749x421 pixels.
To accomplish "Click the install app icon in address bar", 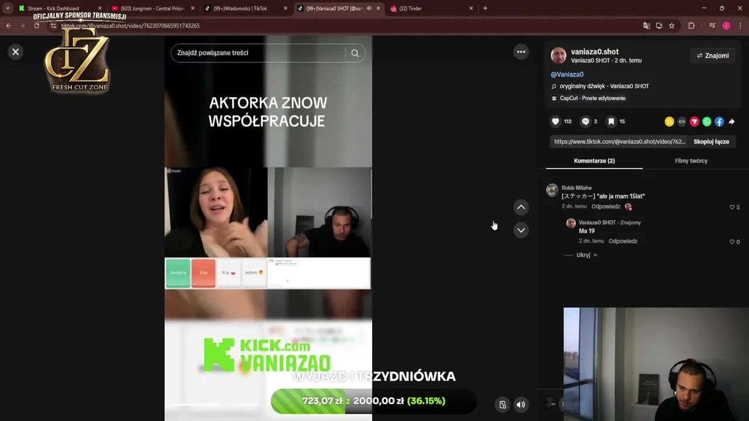I will (659, 26).
